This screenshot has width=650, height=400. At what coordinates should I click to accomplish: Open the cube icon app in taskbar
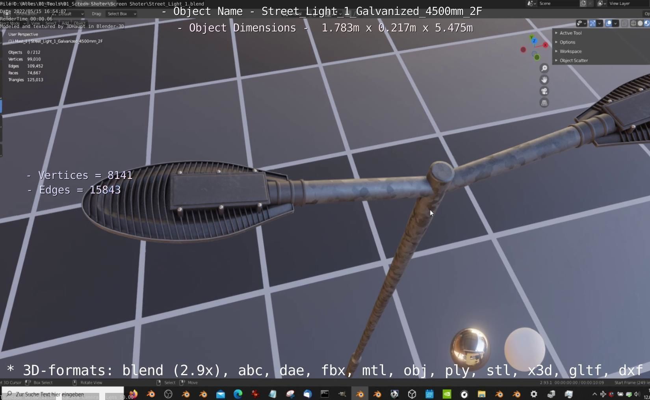(x=412, y=394)
